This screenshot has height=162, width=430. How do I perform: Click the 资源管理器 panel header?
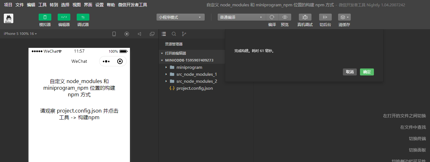(x=174, y=44)
